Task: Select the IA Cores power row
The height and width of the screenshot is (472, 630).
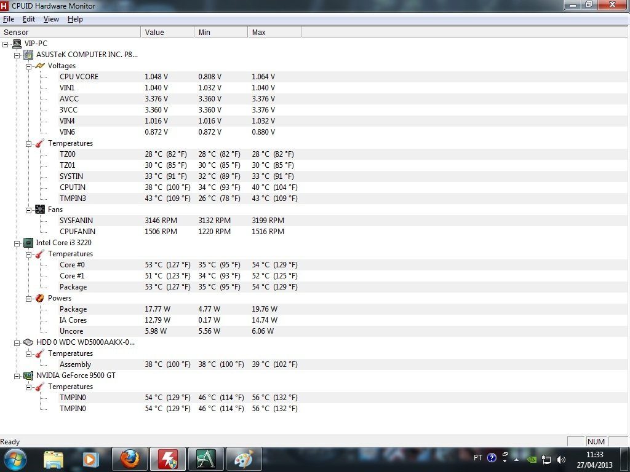Action: (344, 320)
